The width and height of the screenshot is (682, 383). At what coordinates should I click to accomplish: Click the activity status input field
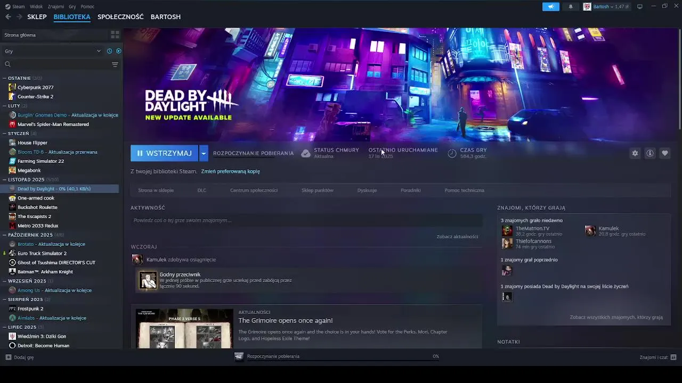click(306, 220)
